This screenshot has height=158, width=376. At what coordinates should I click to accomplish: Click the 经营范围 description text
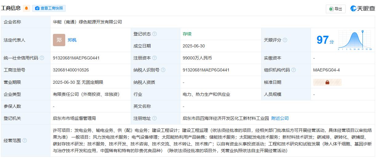pos(213,140)
